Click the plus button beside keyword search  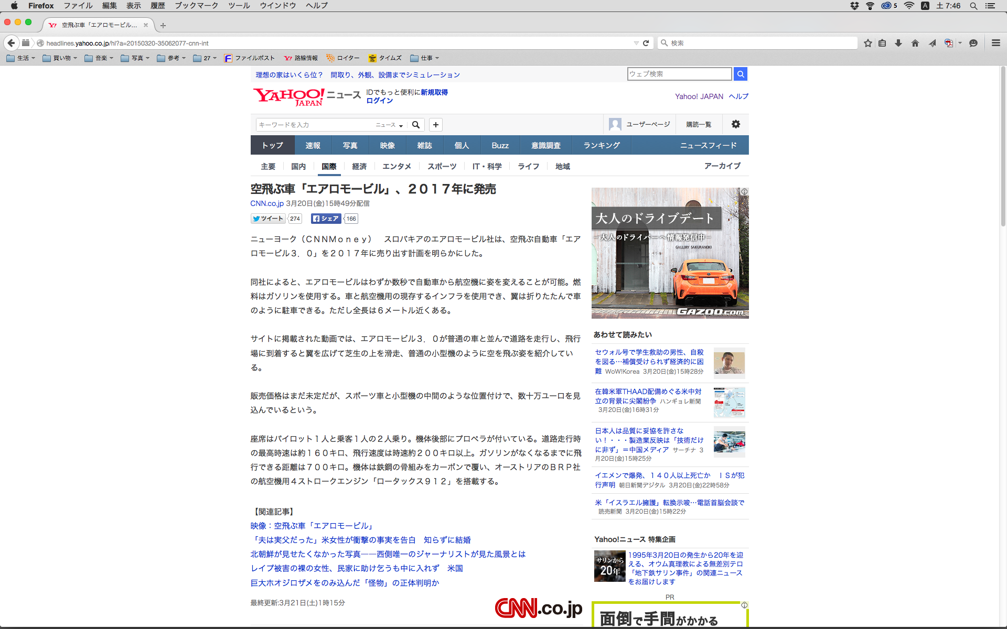[436, 125]
